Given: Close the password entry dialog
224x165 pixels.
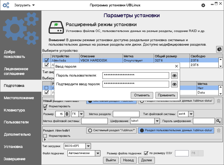Looking at the screenshot, I should pyautogui.click(x=176, y=66).
